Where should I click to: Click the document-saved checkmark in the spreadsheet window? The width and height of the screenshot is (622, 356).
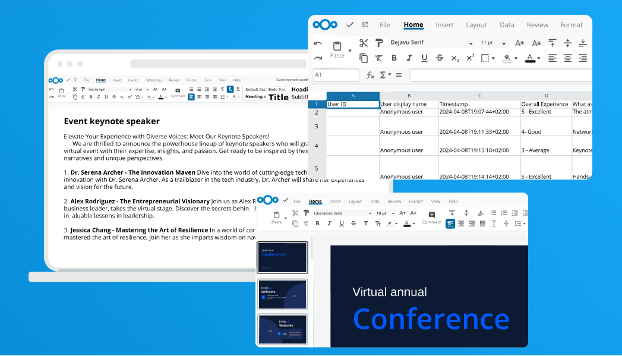pyautogui.click(x=350, y=24)
